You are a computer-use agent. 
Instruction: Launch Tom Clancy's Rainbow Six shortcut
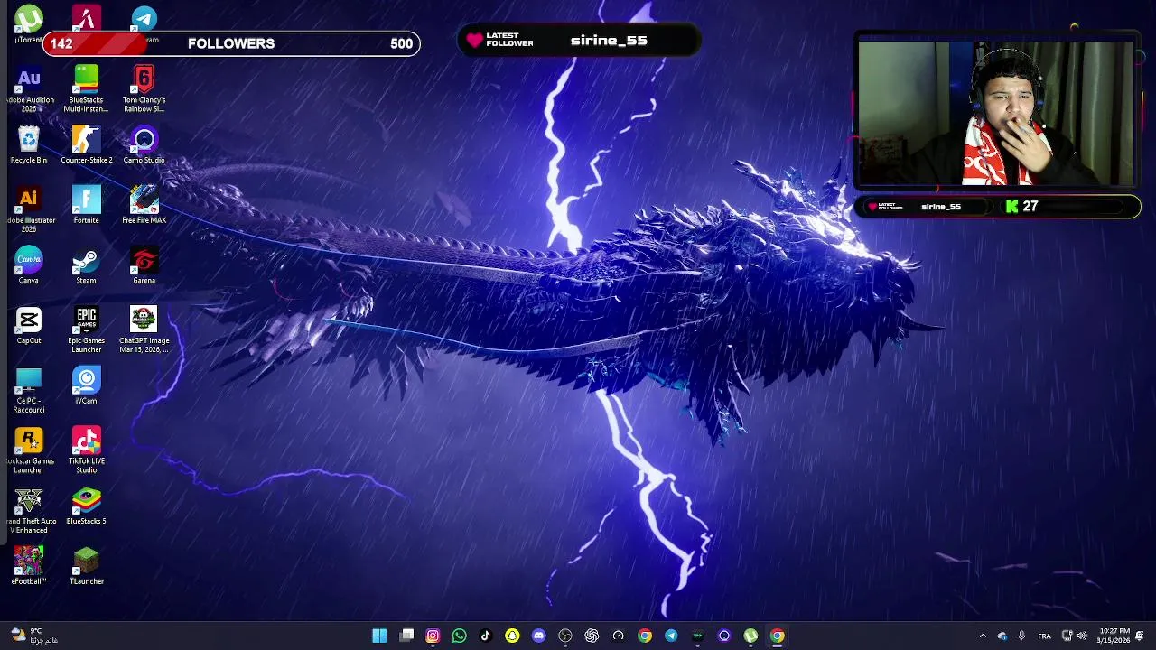(x=144, y=89)
